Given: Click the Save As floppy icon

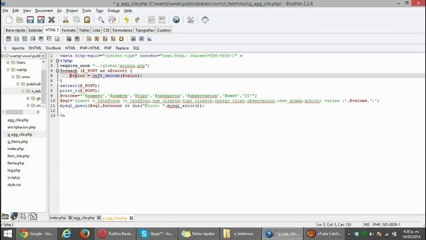Looking at the screenshot, I should pos(41,20).
